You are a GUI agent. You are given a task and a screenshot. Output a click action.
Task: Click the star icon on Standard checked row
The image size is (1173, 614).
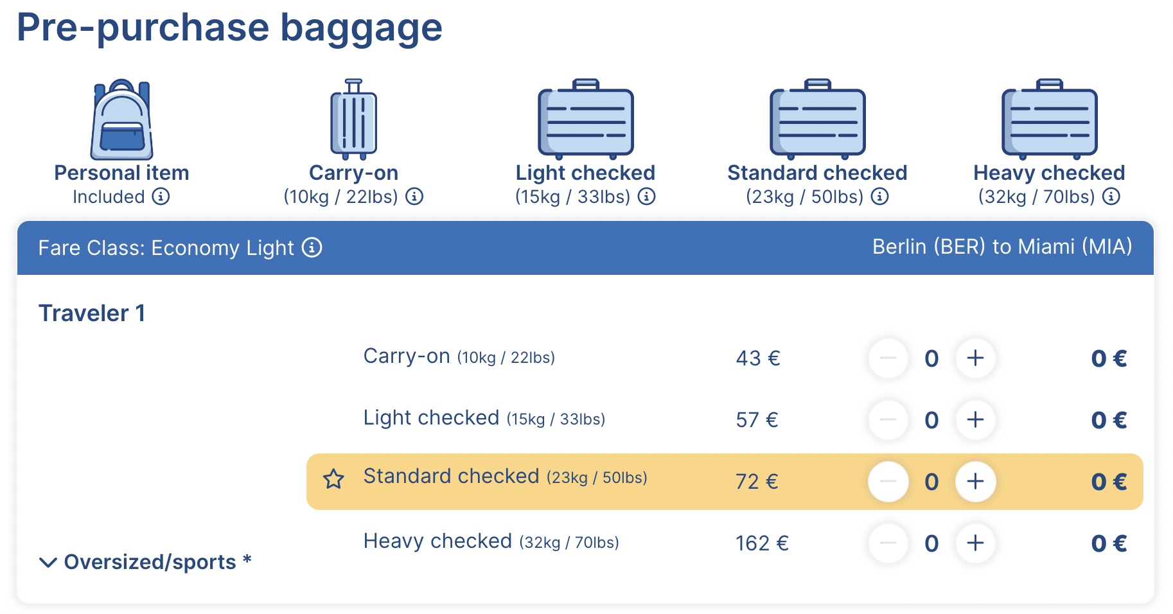coord(333,479)
